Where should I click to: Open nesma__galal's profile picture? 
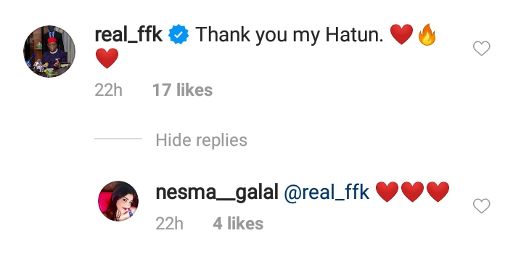tap(118, 201)
